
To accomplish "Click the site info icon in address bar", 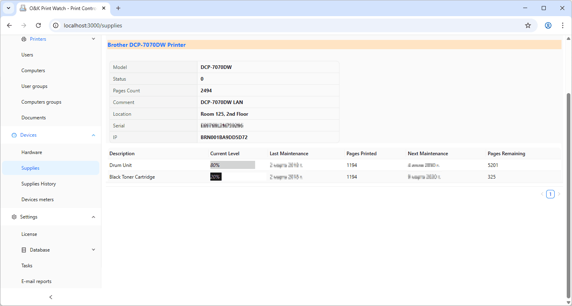I will 55,25.
